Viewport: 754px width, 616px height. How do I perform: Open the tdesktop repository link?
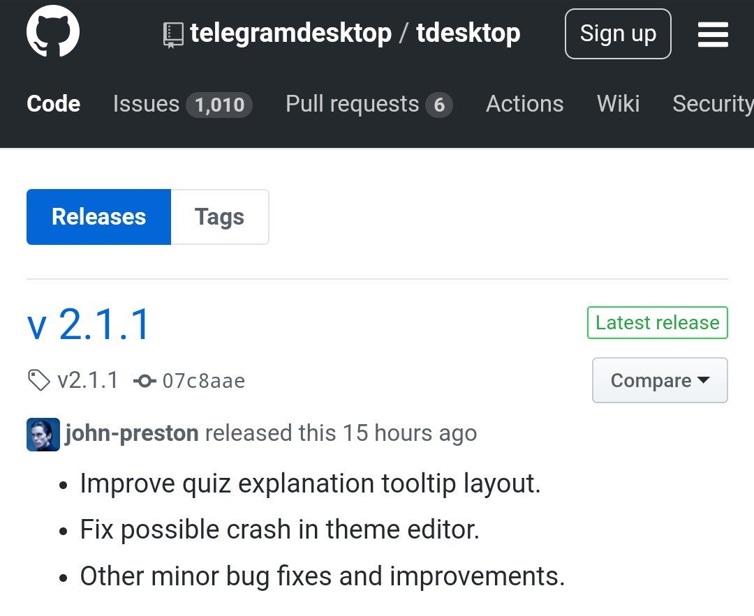click(468, 33)
